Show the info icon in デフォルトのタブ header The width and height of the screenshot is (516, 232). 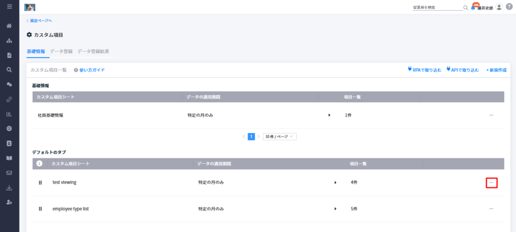39,163
